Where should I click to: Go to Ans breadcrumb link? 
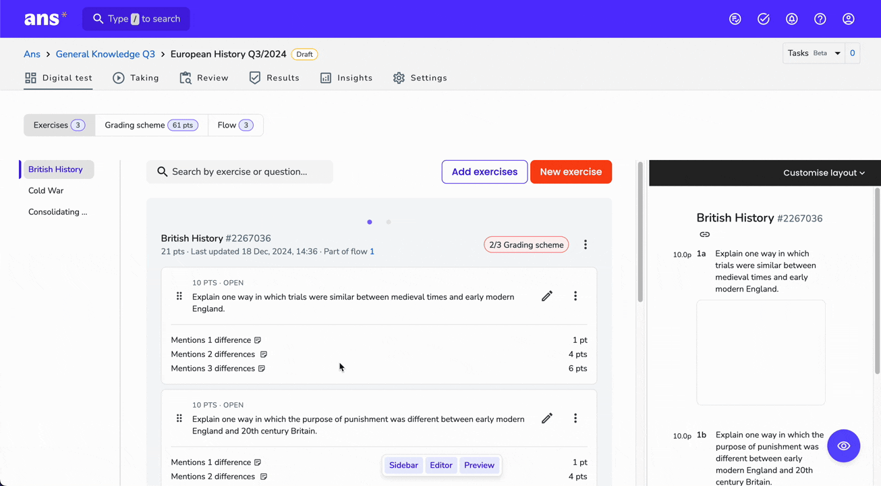point(32,54)
